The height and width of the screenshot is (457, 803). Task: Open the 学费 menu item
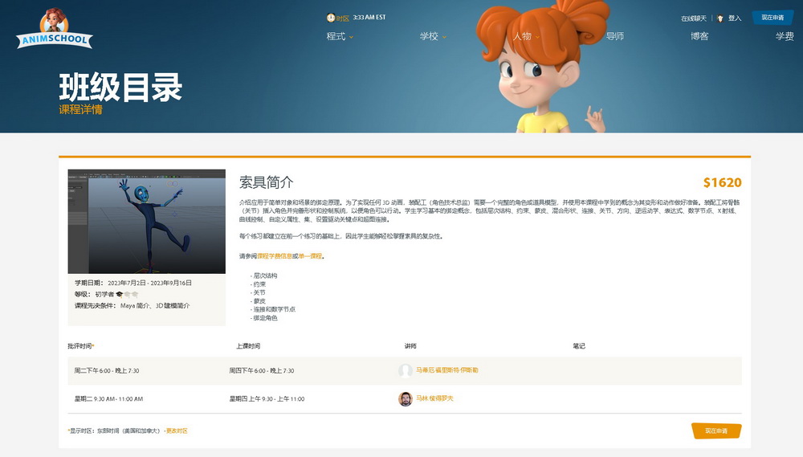click(784, 36)
